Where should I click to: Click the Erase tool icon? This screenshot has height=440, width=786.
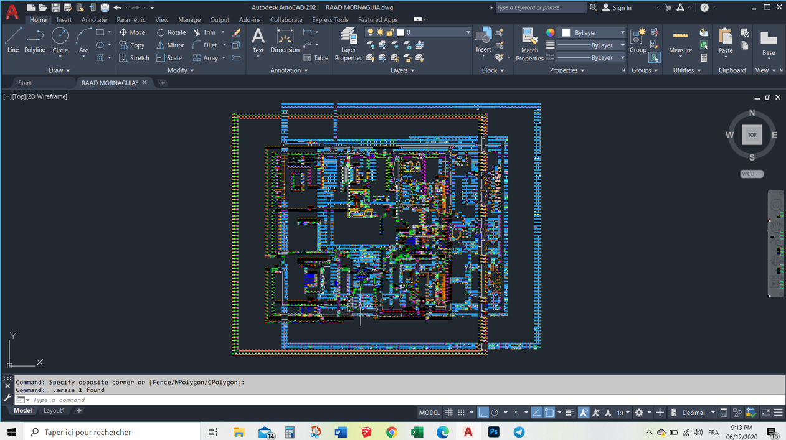point(237,32)
